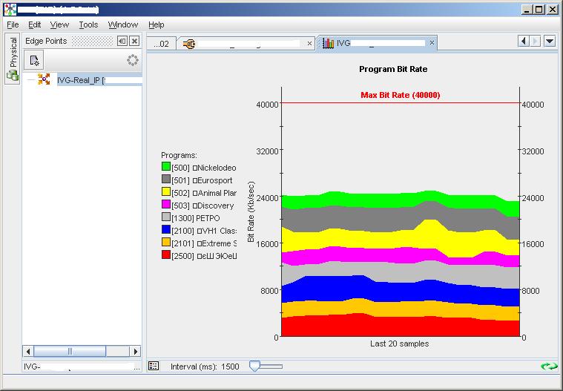Click the bar chart icon on IVG tab
Screen dimensions: 563x391
coord(328,43)
